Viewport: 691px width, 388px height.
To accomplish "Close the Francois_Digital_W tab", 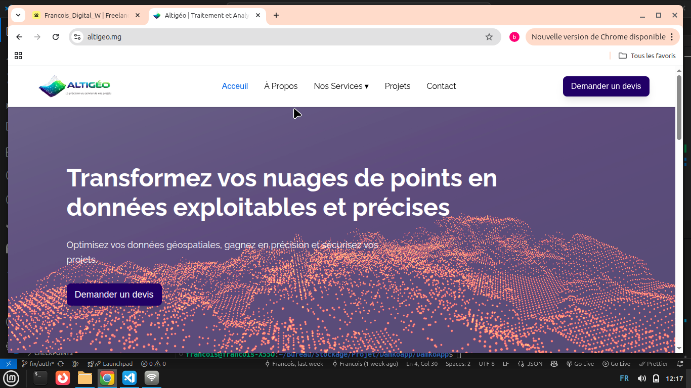I will [x=138, y=15].
